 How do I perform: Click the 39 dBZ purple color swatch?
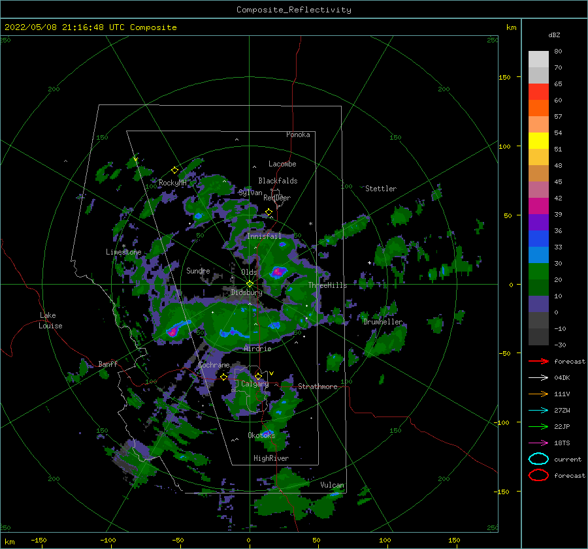click(538, 222)
